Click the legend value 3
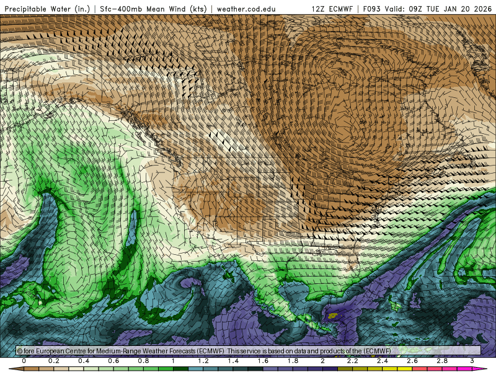 pos(472,361)
